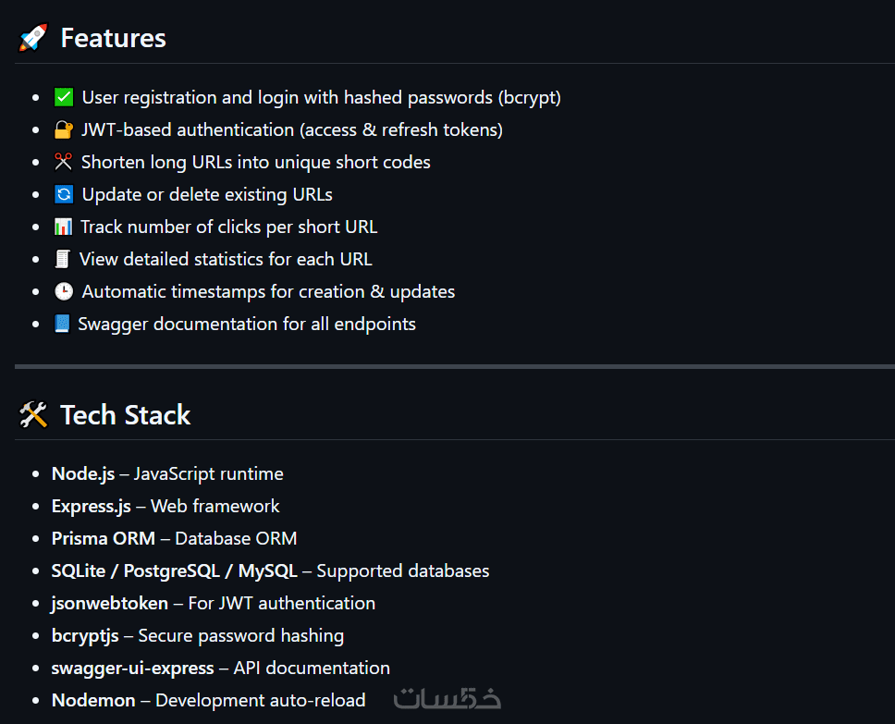Click the Prisma ORM bold label

[104, 538]
